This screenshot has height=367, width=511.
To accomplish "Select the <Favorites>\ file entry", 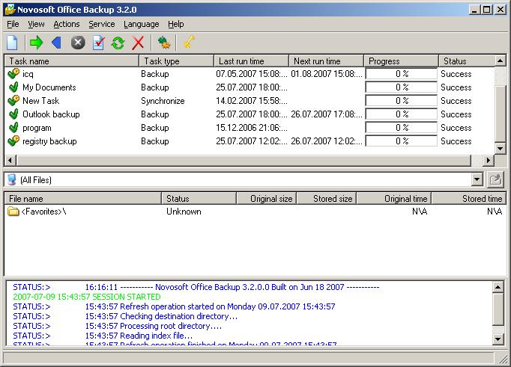I will pos(43,212).
